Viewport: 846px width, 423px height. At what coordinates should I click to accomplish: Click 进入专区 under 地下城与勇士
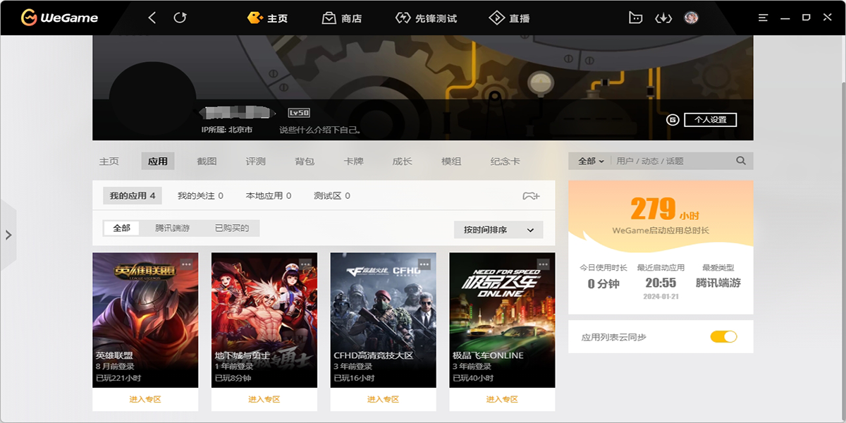[x=264, y=400]
